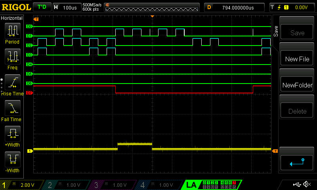The width and height of the screenshot is (317, 190).
Task: Open the Horizontal measurement menu header
Action: 12,18
